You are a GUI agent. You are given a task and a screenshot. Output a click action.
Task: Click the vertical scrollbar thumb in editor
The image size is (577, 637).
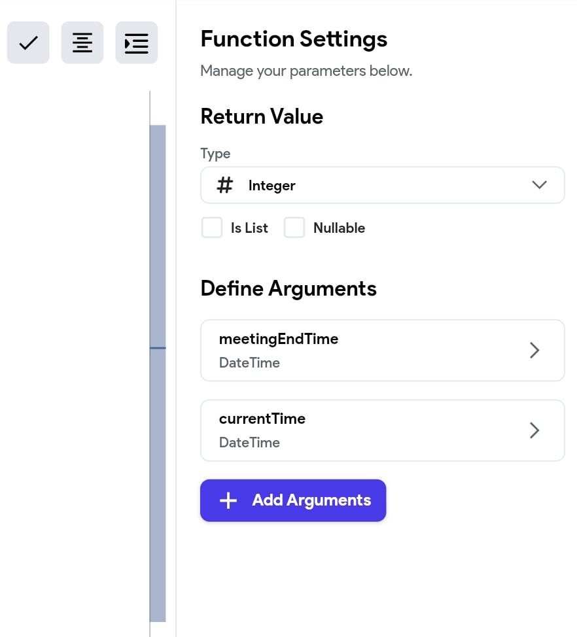pyautogui.click(x=158, y=373)
